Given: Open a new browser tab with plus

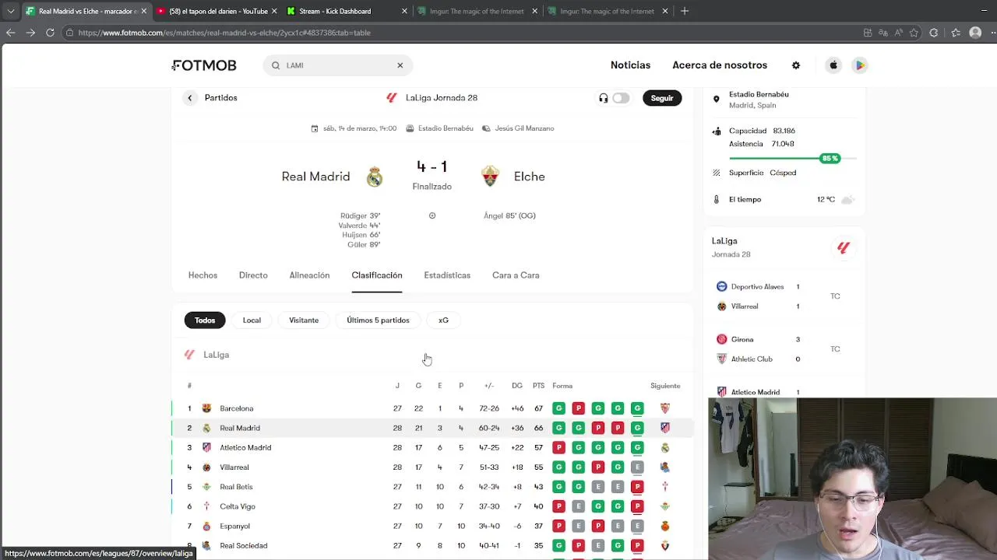Looking at the screenshot, I should [x=685, y=11].
